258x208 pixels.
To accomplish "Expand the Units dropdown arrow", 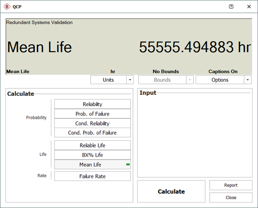I will 130,80.
